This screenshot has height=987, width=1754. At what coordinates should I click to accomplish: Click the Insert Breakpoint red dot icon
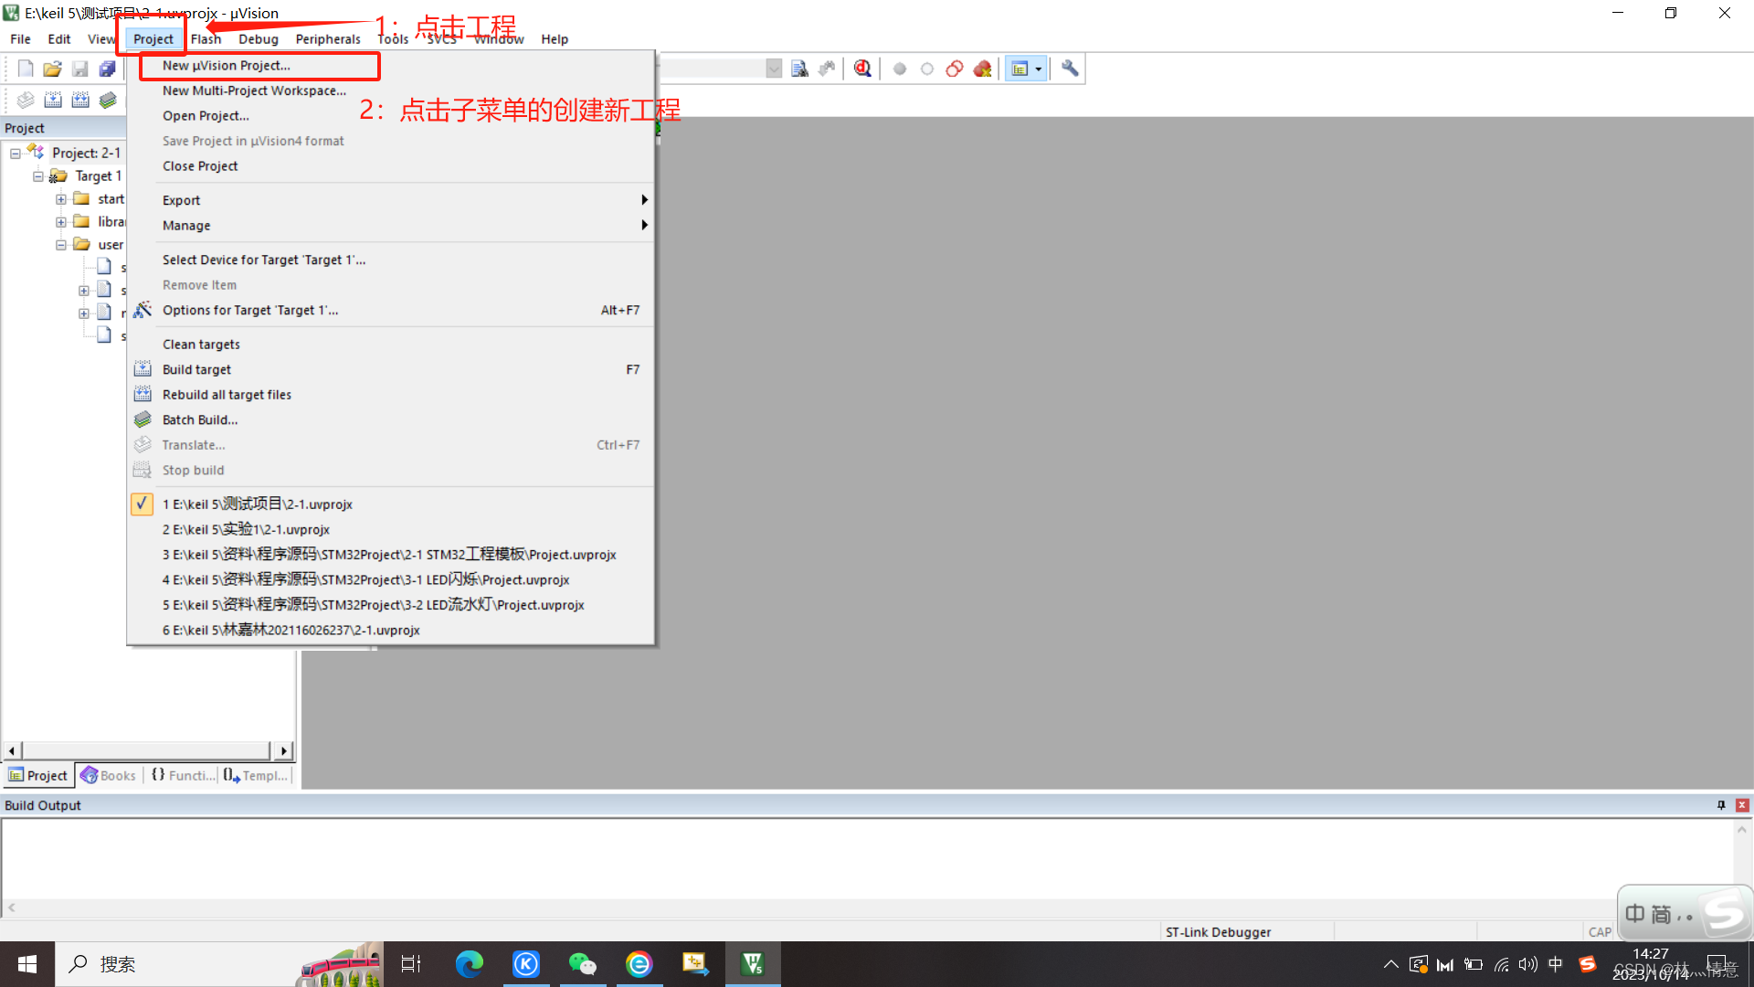point(900,69)
